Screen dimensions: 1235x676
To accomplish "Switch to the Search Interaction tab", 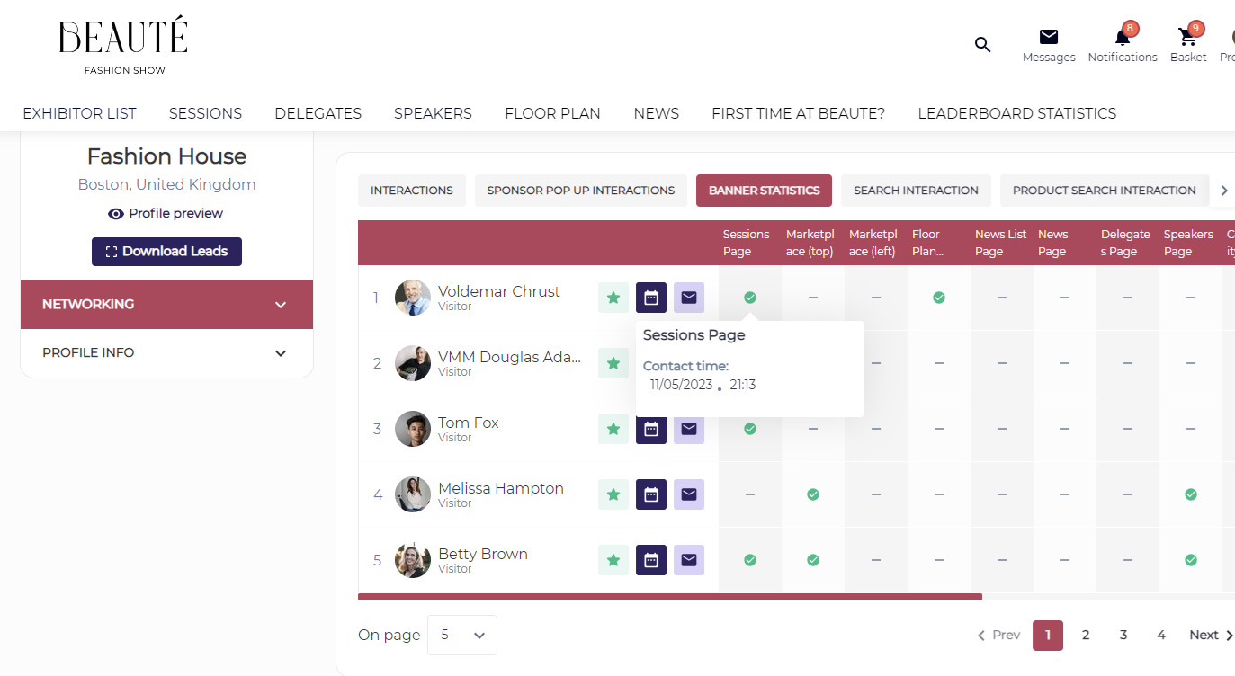I will pos(916,191).
